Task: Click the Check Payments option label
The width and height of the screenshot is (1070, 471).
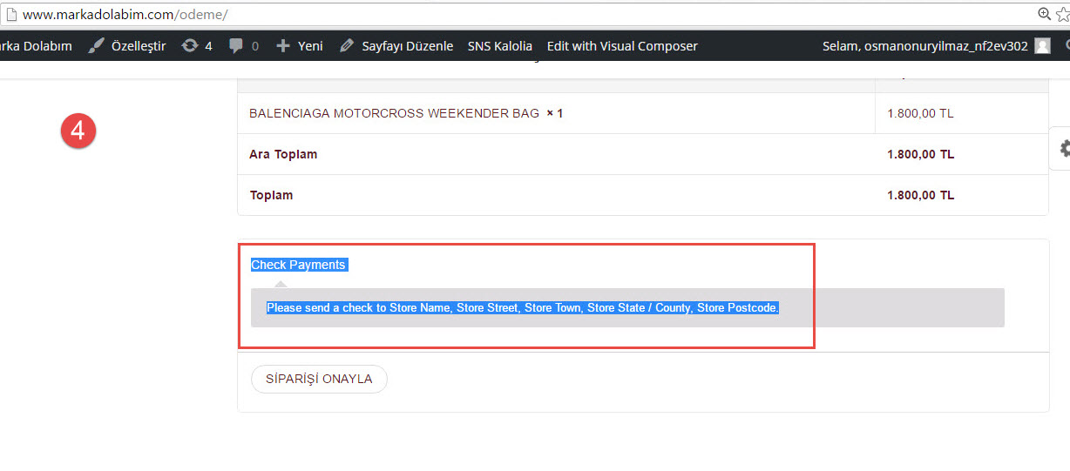Action: click(298, 265)
